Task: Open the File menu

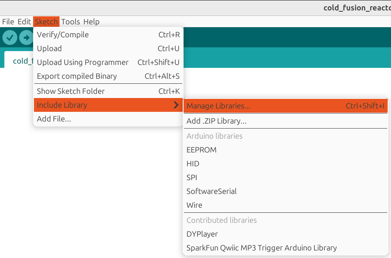Action: 8,21
